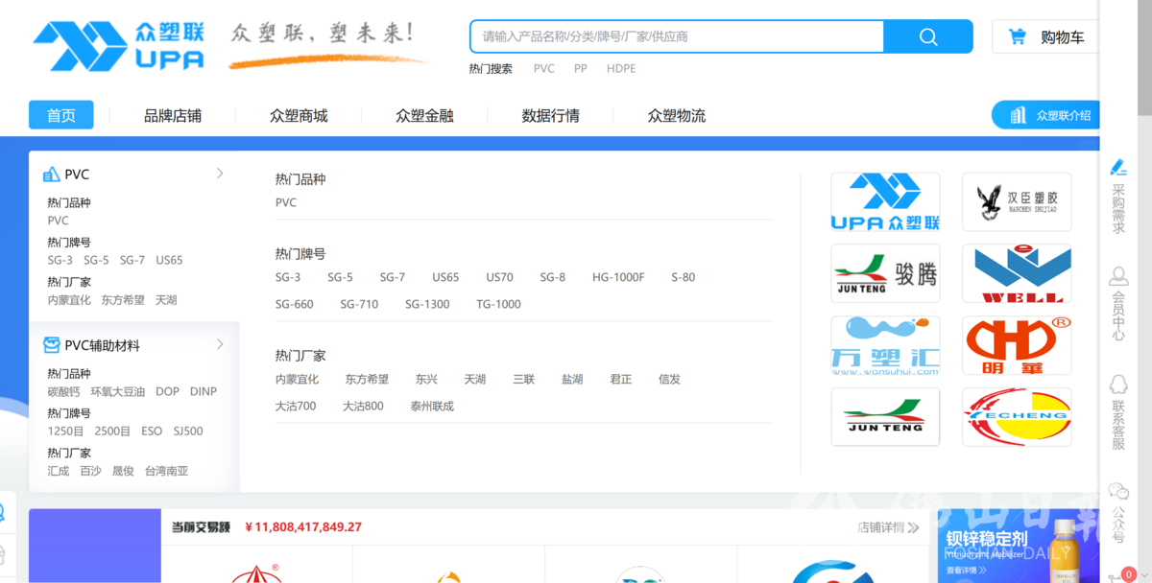Open 汉臣塑胶 brand logo
Image resolution: width=1152 pixels, height=583 pixels.
click(x=1017, y=202)
